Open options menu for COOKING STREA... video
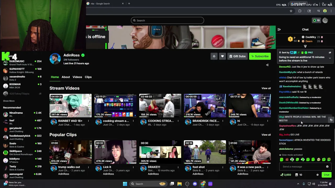Image resolution: width=335 pixels, height=188 pixels. [178, 121]
